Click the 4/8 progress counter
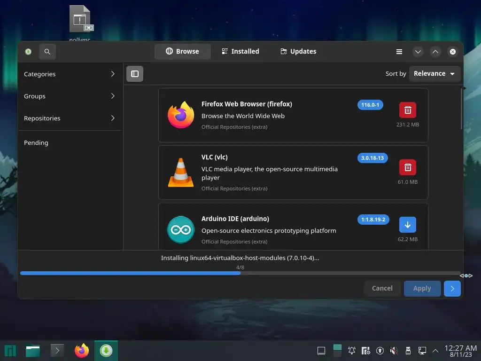Viewport: 481px width, 361px height. pyautogui.click(x=240, y=267)
